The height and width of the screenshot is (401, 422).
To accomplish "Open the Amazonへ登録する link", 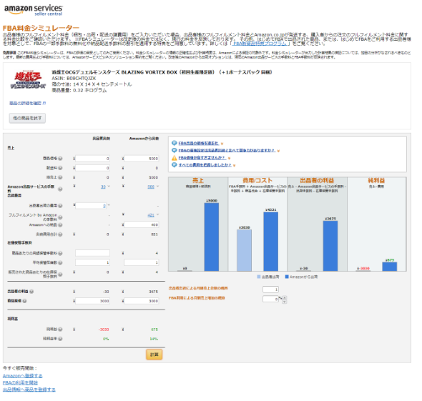I will click(x=23, y=376).
